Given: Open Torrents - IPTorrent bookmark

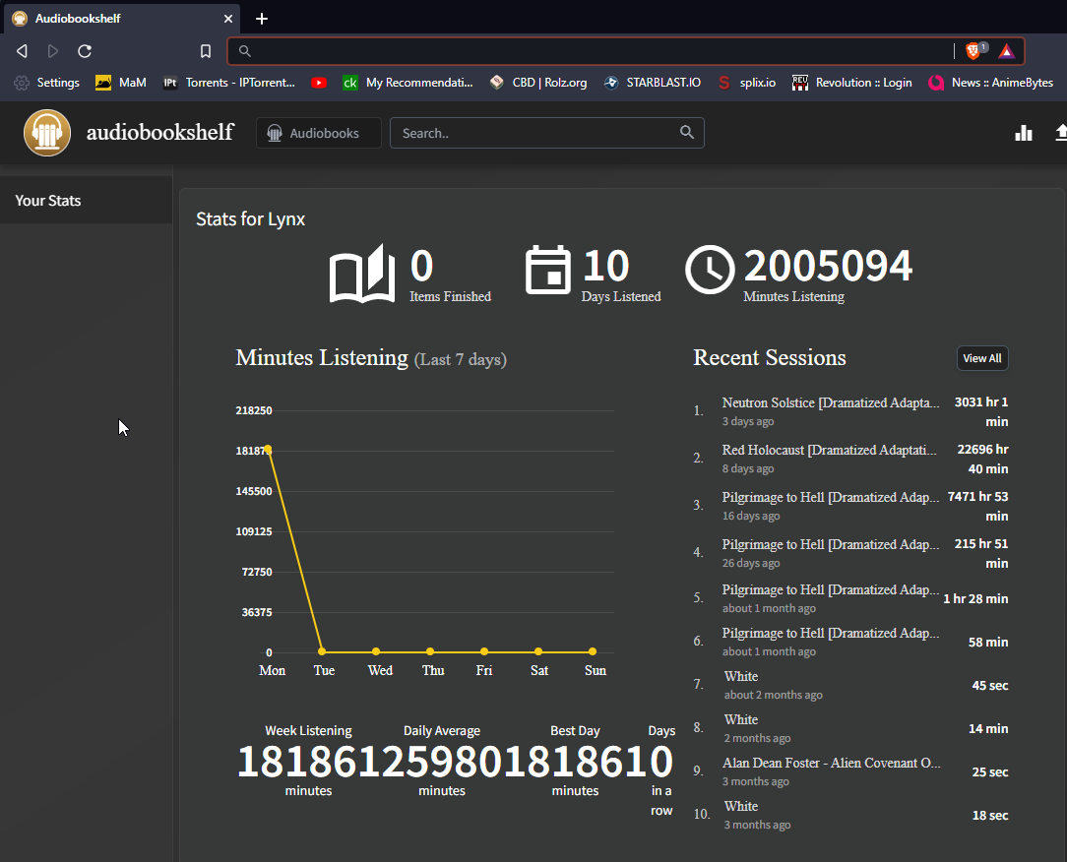Looking at the screenshot, I should click(x=228, y=83).
